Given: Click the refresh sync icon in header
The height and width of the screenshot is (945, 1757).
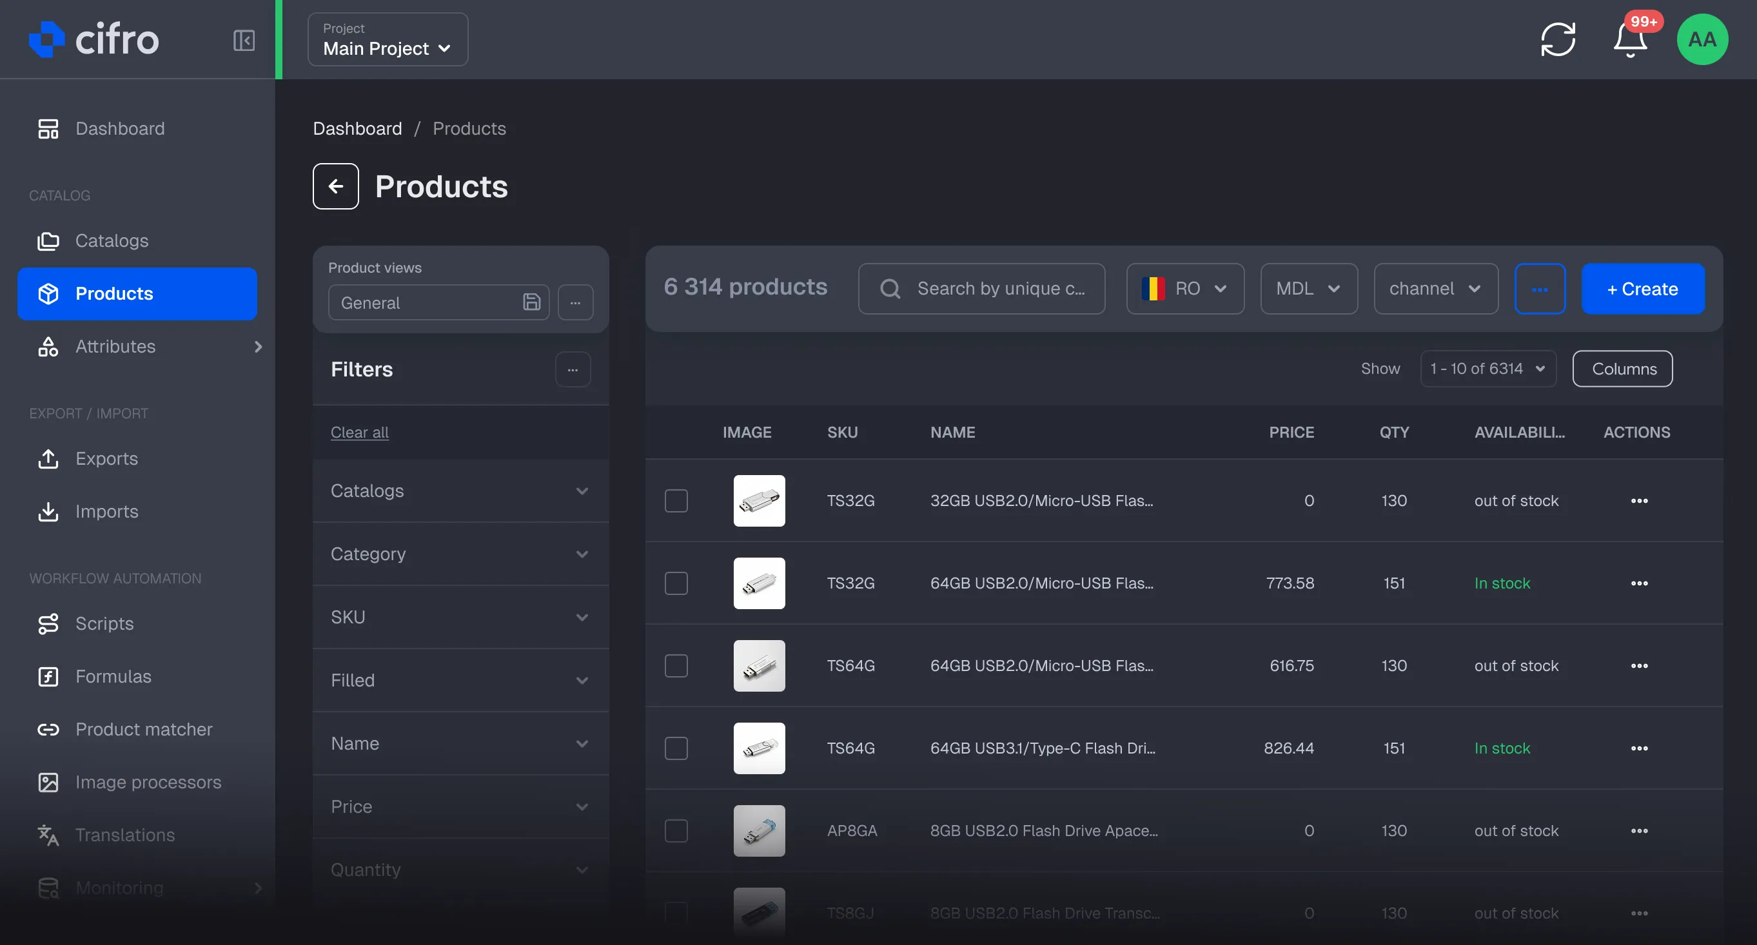Looking at the screenshot, I should (x=1558, y=39).
